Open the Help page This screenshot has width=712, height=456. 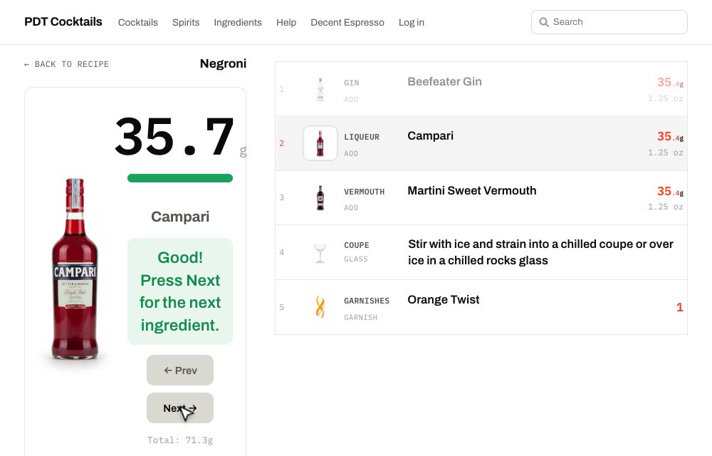[286, 22]
